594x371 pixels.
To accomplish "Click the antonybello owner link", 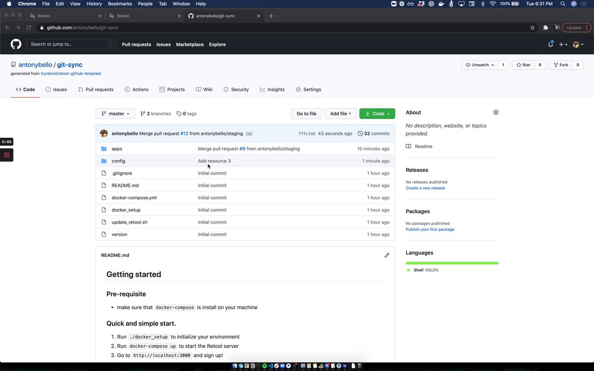I will tap(35, 65).
